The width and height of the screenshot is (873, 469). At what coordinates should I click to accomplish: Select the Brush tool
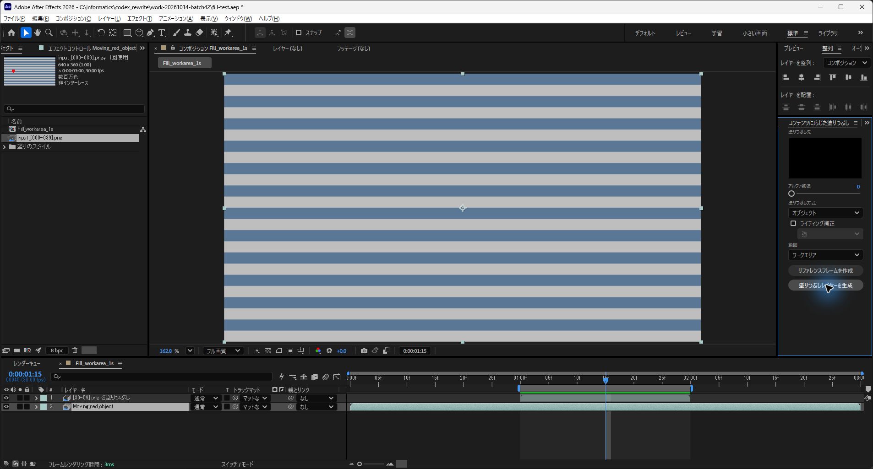point(176,32)
